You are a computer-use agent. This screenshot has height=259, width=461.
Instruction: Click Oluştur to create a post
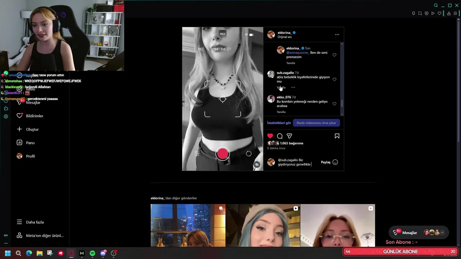coord(28,129)
